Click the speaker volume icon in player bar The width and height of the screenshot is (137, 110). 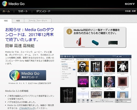117,57
